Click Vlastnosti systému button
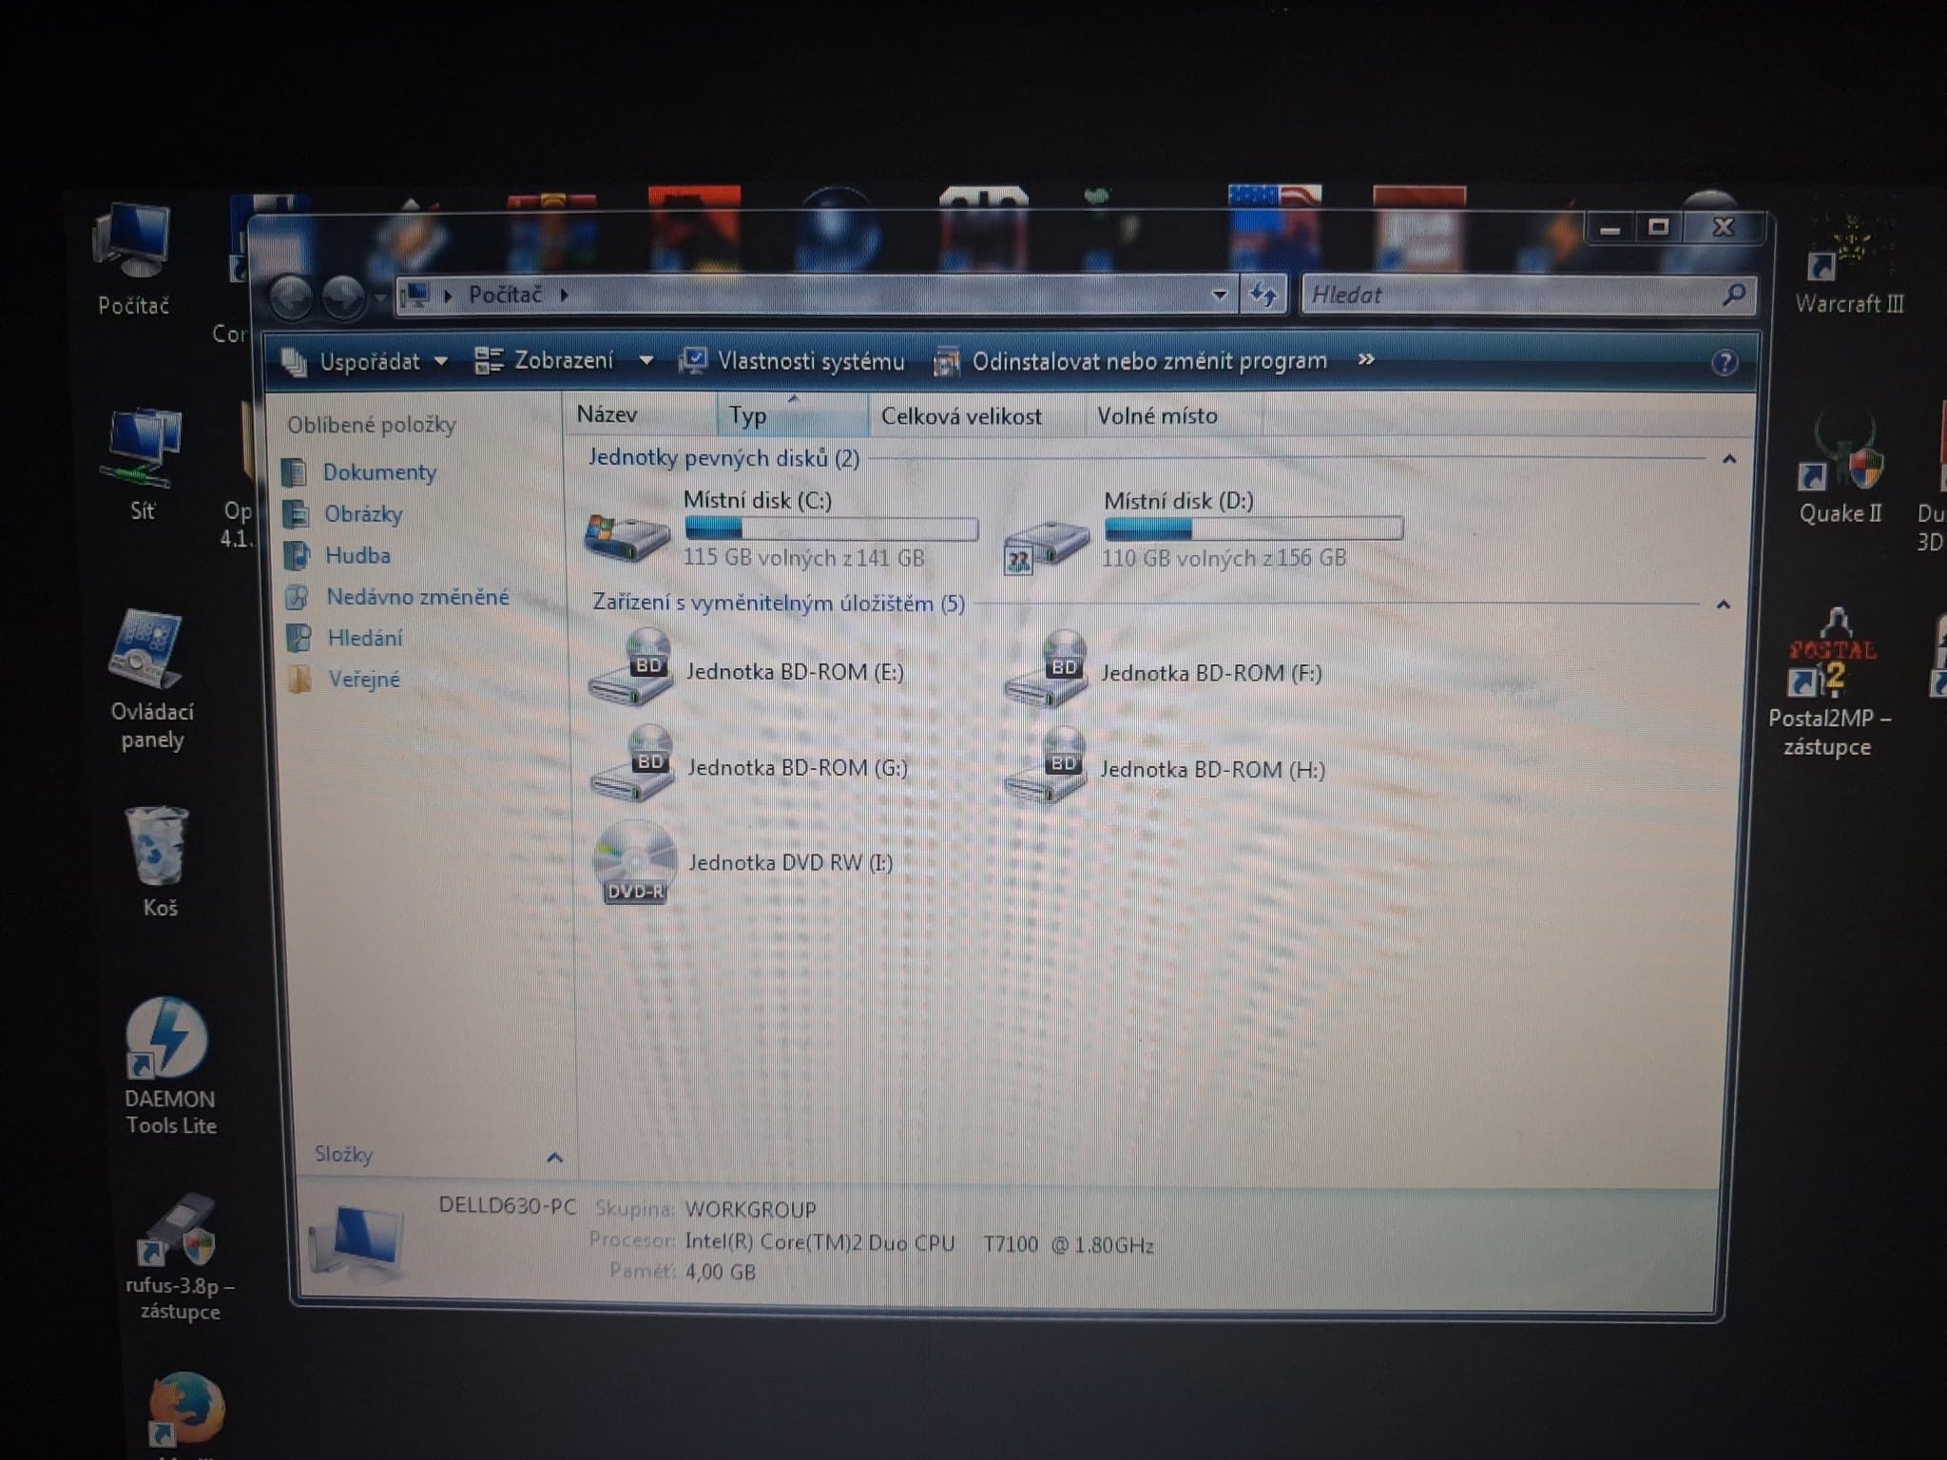 point(792,361)
